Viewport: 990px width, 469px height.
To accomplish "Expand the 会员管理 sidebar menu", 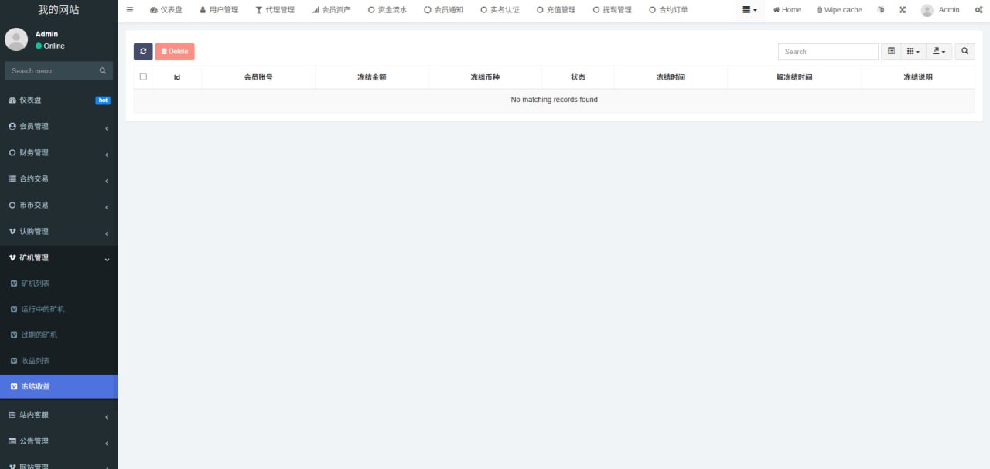I will (x=59, y=127).
